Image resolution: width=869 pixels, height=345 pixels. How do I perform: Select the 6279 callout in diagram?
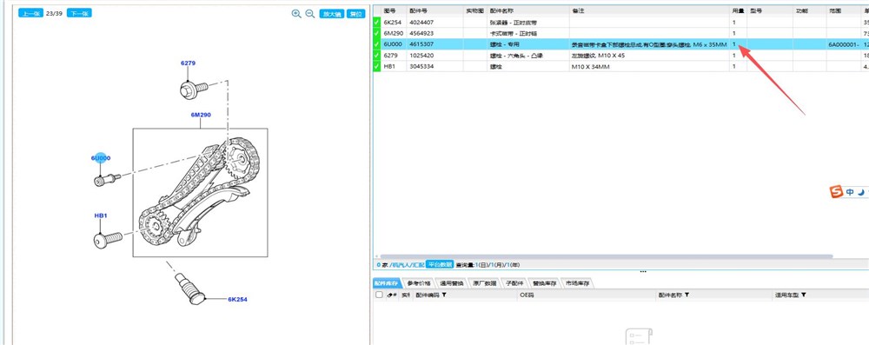click(189, 63)
